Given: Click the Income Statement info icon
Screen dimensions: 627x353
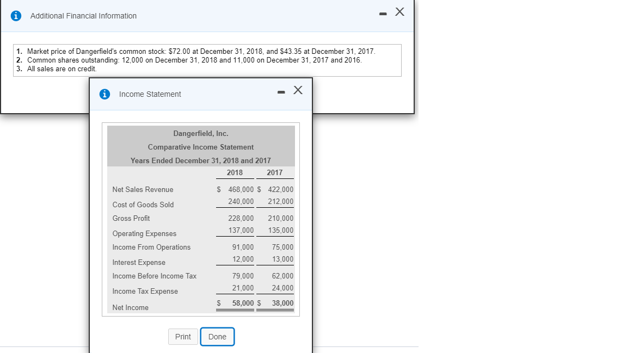Looking at the screenshot, I should (x=104, y=94).
